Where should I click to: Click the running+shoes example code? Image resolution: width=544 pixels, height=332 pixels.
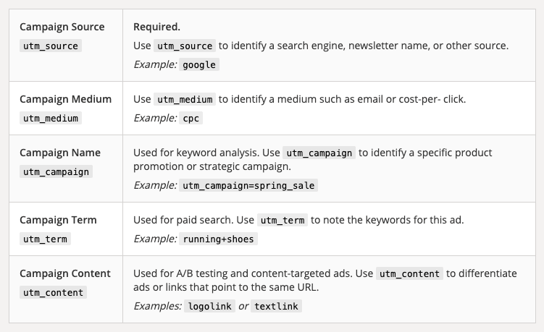[x=219, y=239]
